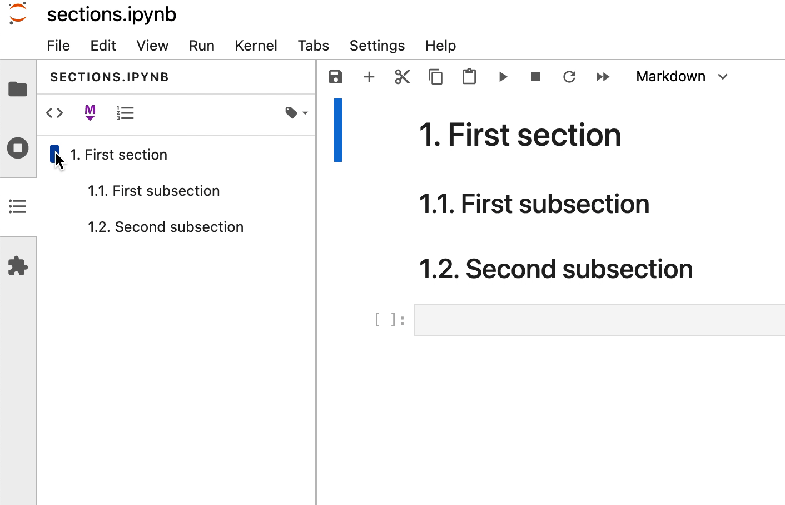Image resolution: width=785 pixels, height=505 pixels.
Task: Open the file browser sidebar
Action: pos(18,88)
